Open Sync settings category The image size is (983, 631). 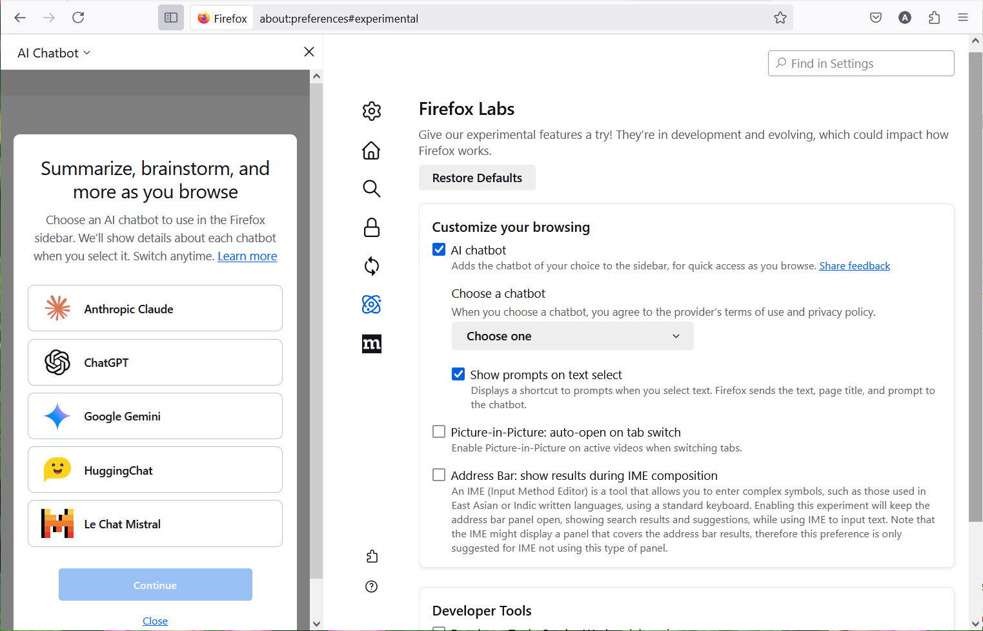click(x=372, y=266)
